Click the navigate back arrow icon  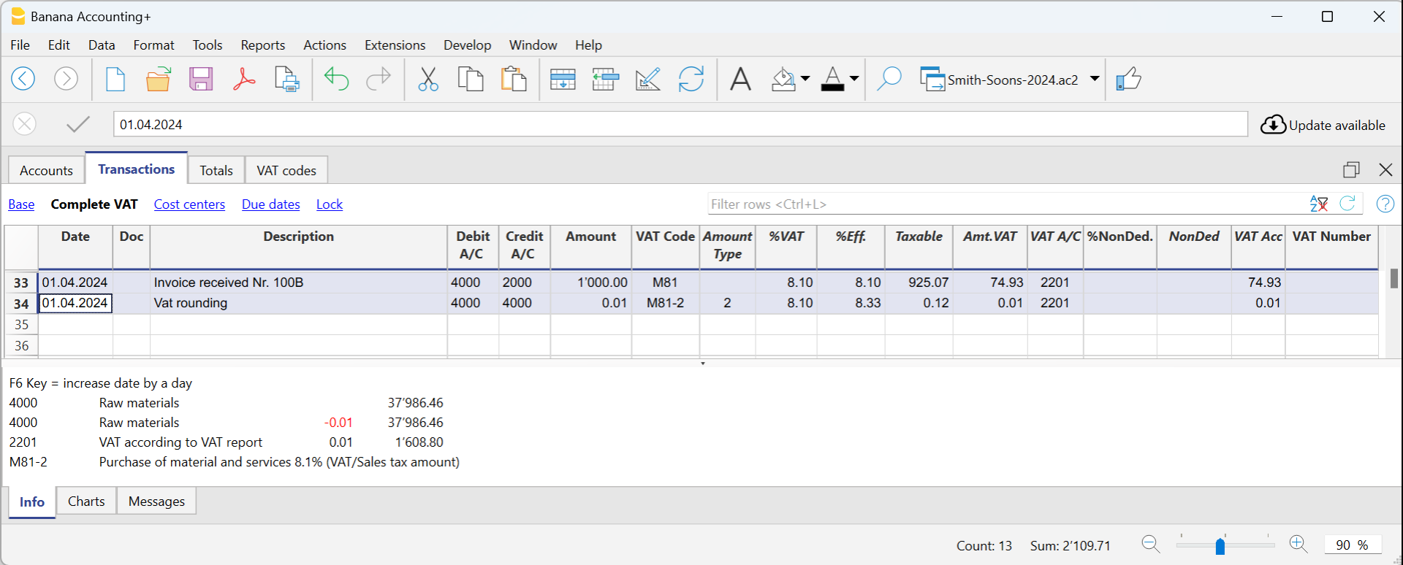click(23, 79)
